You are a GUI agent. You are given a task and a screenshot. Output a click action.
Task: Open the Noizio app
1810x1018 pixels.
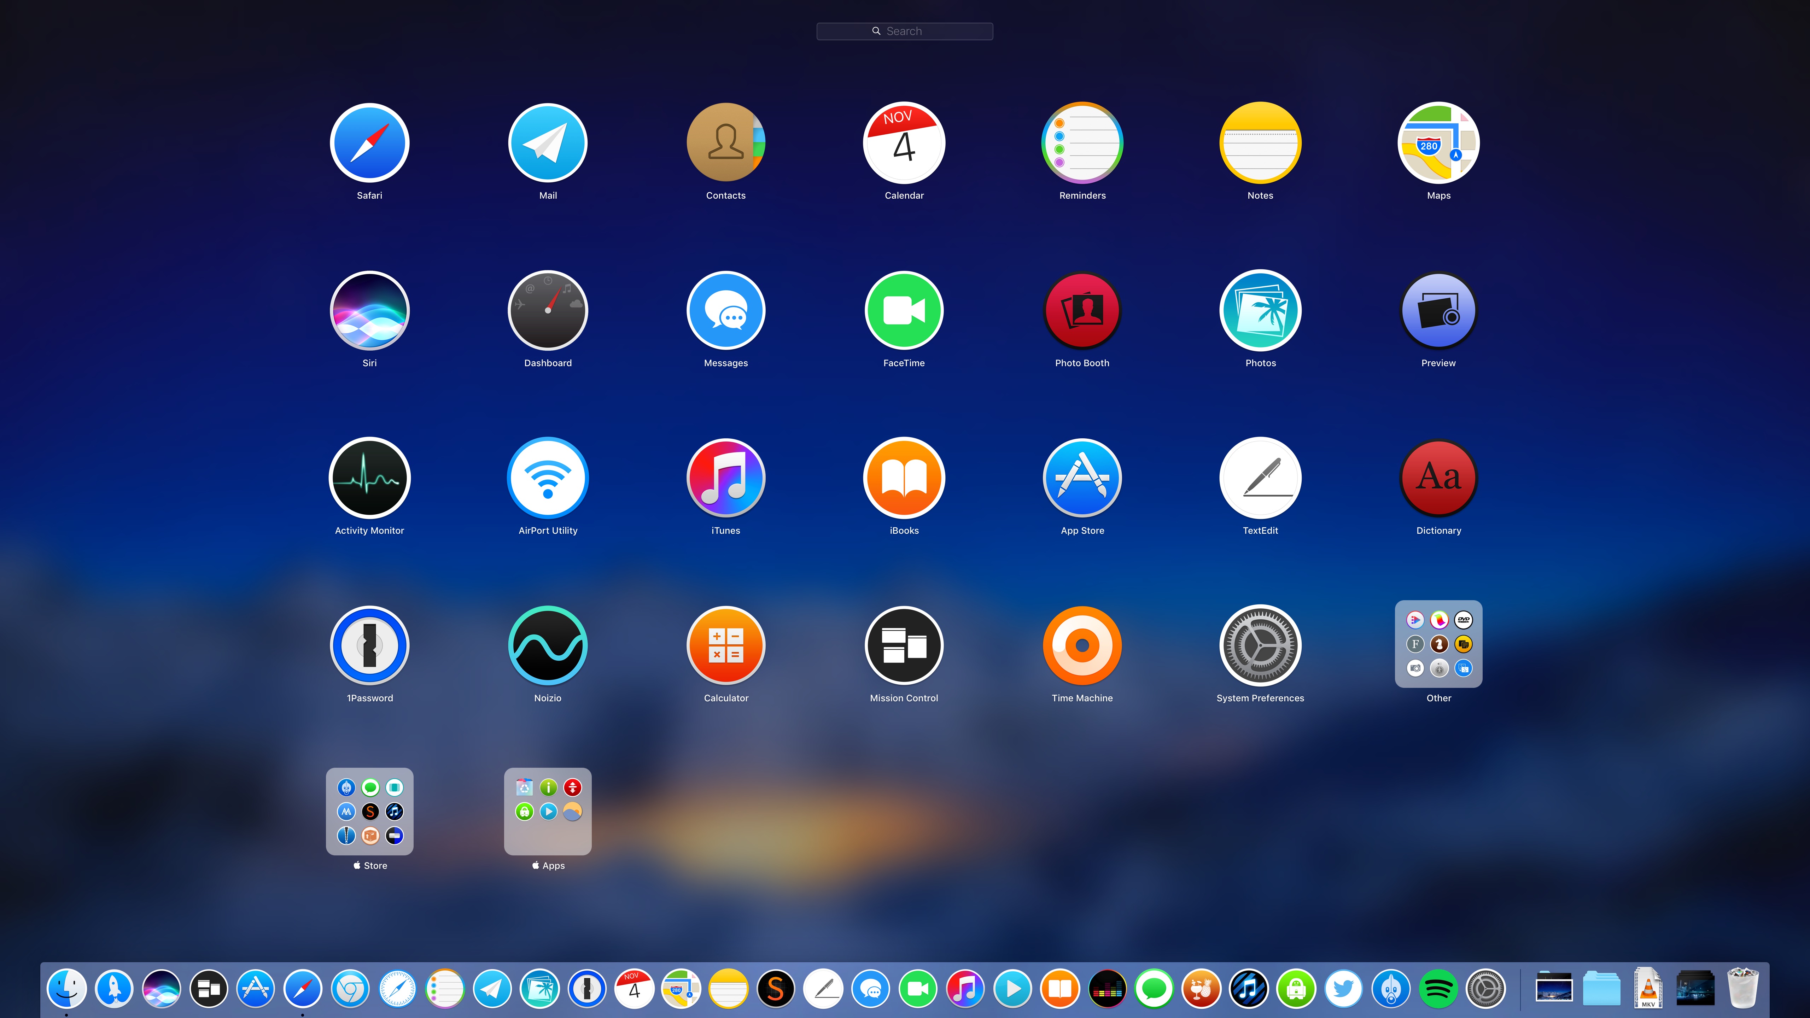coord(548,646)
